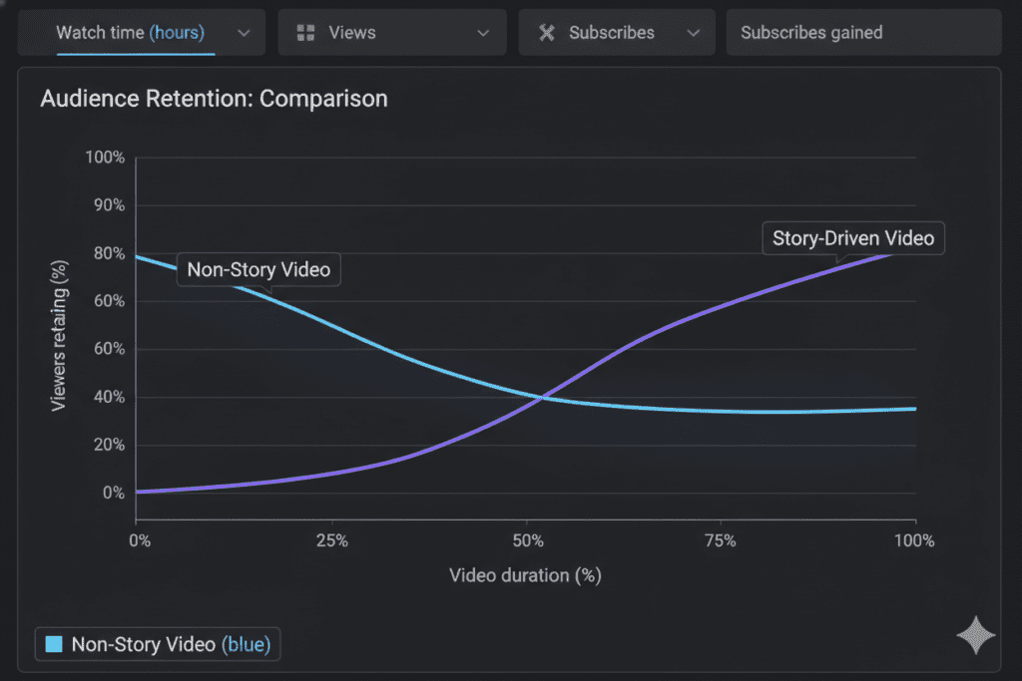Click the Video duration (%) axis title

click(x=525, y=575)
